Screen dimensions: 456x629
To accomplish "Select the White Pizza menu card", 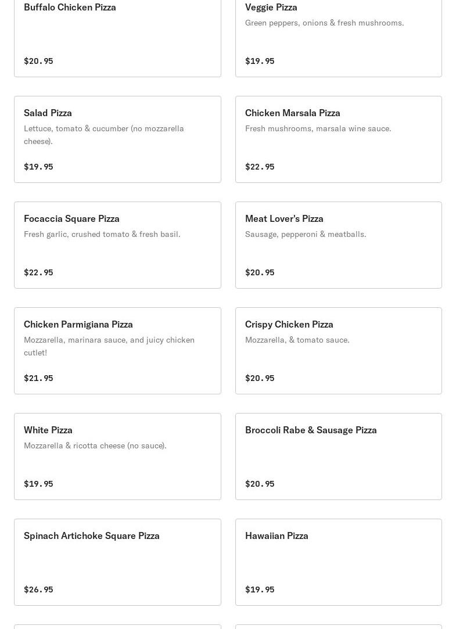I will 117,457.
